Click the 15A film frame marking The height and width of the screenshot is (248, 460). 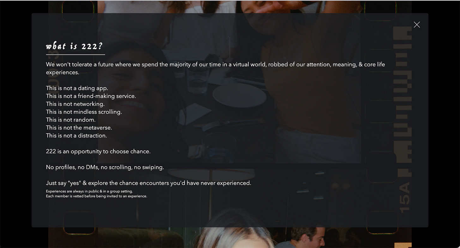[405, 197]
